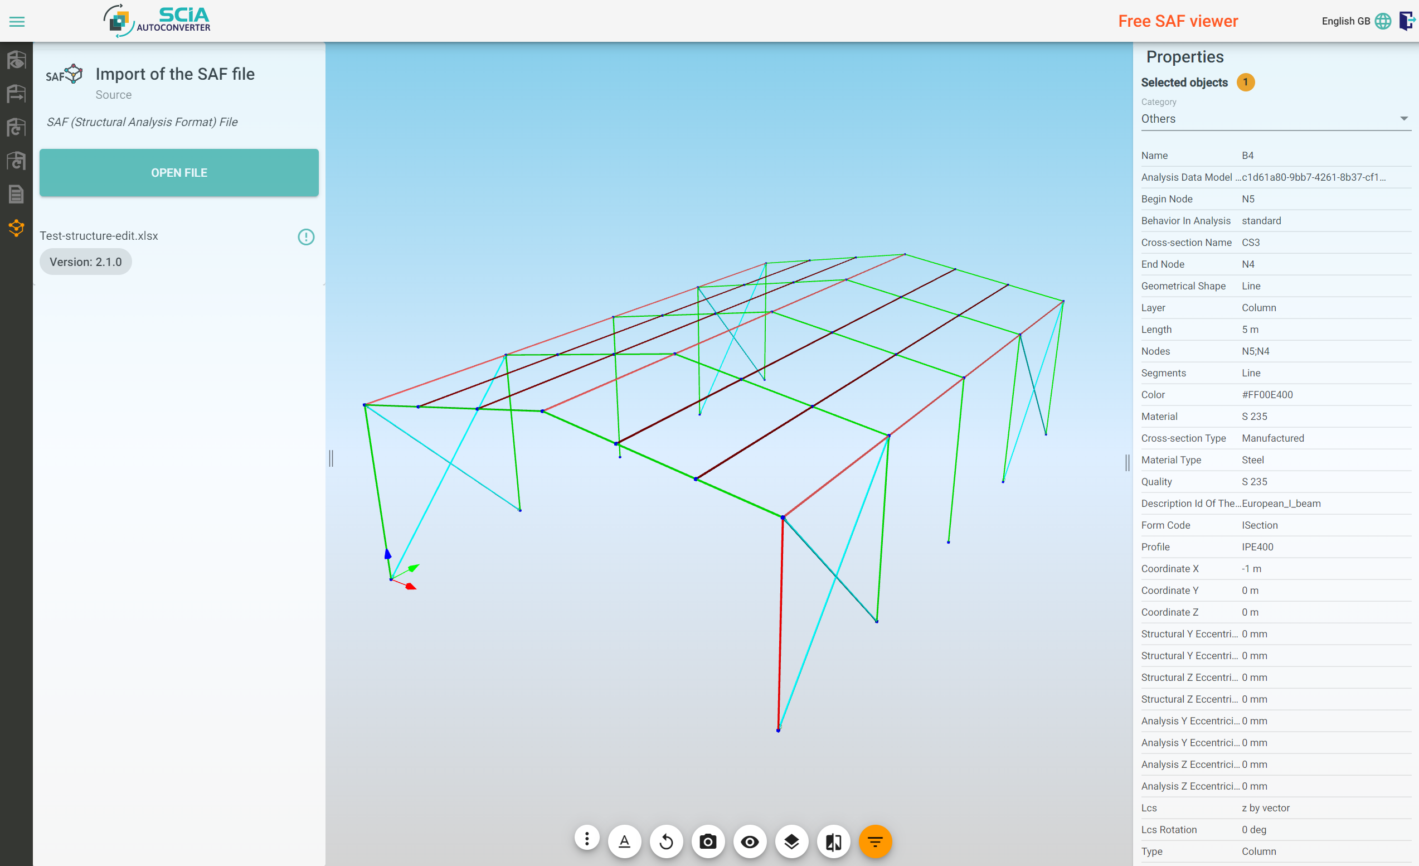
Task: Expand the Category 'Others' dropdown
Action: [1275, 119]
